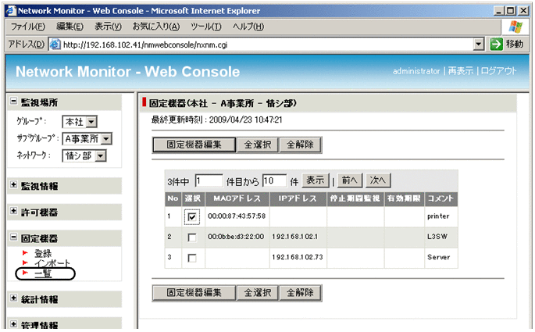Open the ヘルプ(H) menu
The height and width of the screenshot is (332, 535).
tap(248, 27)
